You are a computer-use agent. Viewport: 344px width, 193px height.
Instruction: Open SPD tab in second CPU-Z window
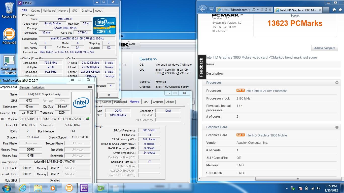pyautogui.click(x=146, y=102)
